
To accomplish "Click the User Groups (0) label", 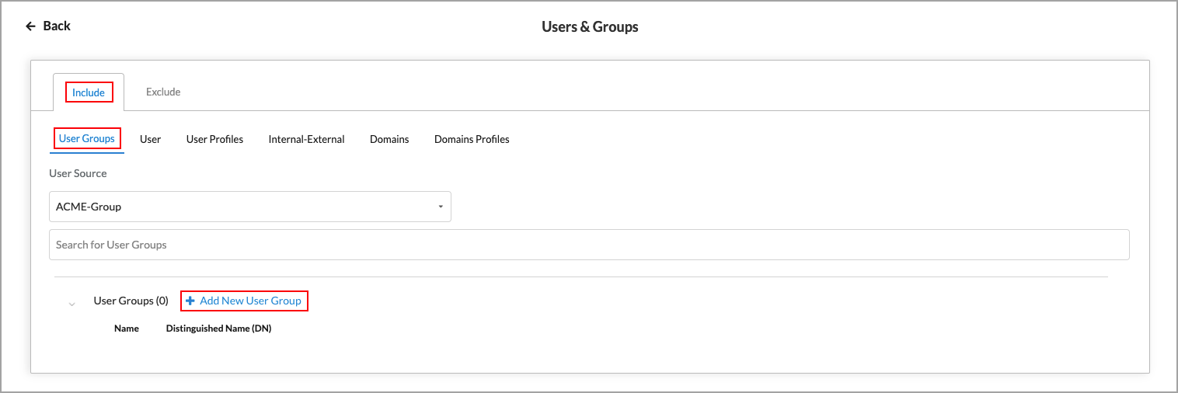I will point(131,301).
